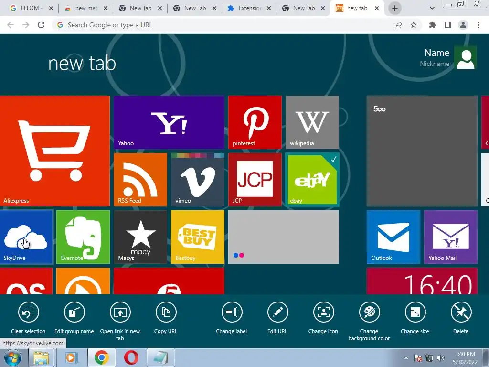Click the Delete unpin icon
489x367 pixels.
461,312
